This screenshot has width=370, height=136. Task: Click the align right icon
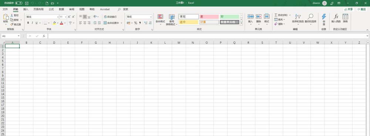(x=89, y=23)
